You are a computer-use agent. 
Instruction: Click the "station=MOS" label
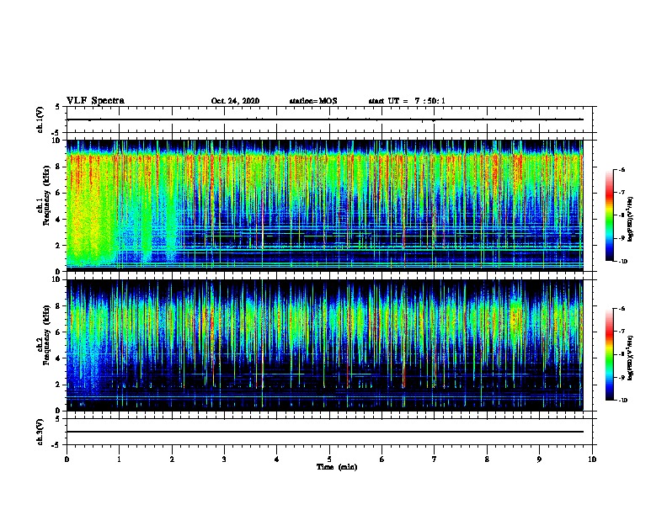click(313, 101)
